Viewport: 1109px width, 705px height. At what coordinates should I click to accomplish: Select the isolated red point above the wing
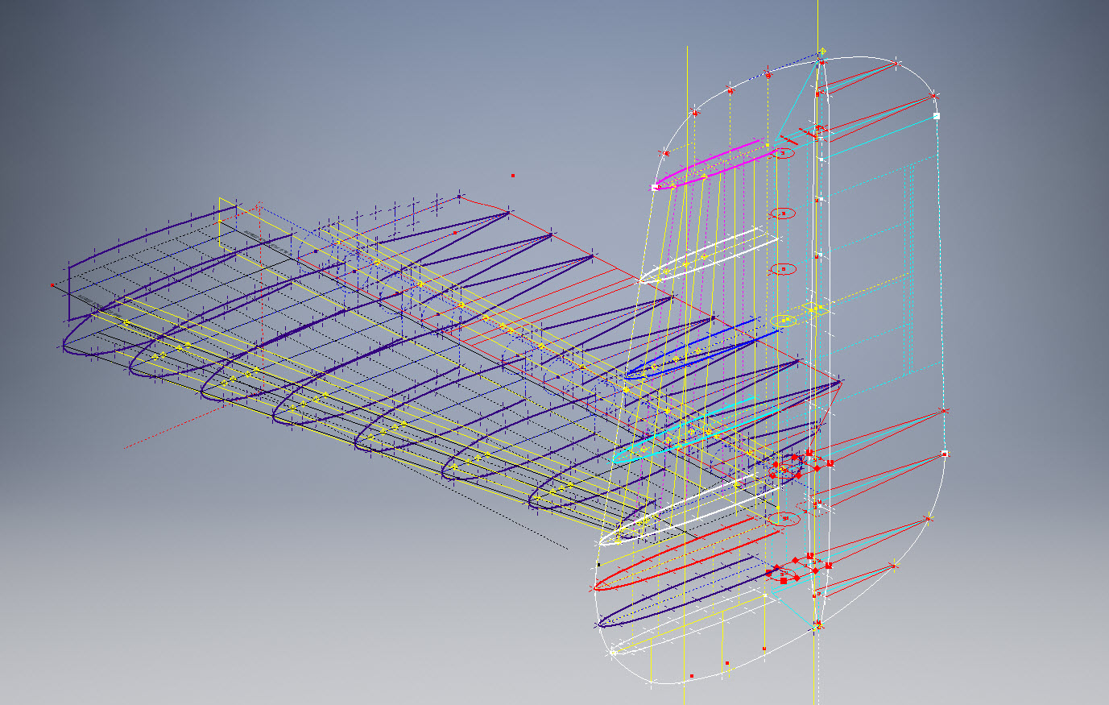(x=513, y=175)
